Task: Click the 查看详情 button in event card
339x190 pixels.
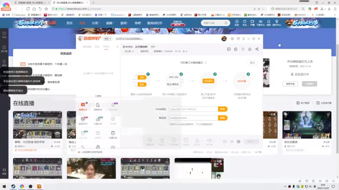Action: point(290,84)
